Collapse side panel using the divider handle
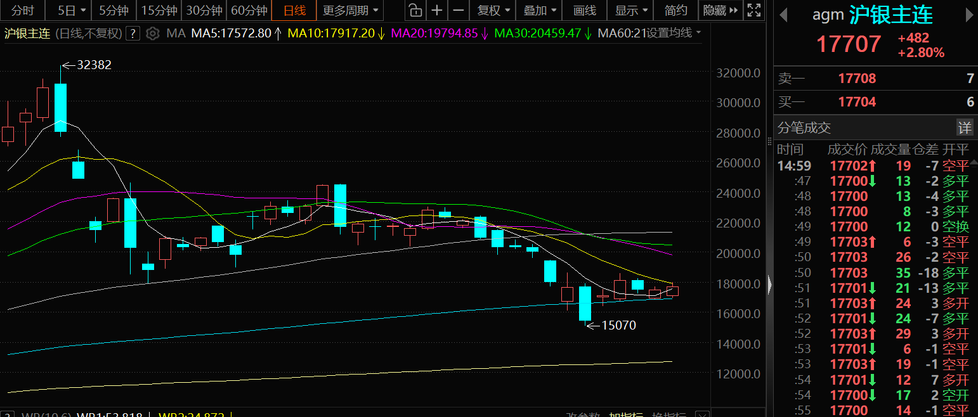The image size is (978, 417). point(769,285)
